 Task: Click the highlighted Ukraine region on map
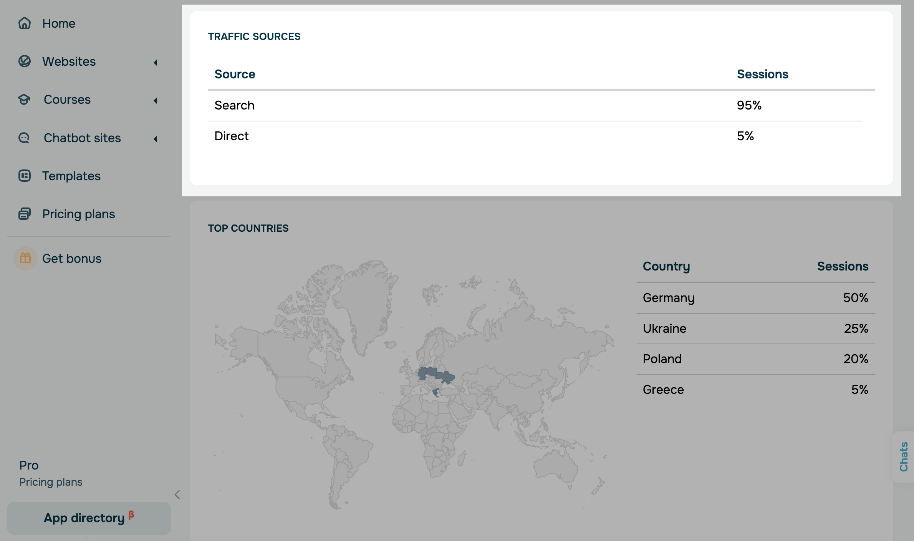pyautogui.click(x=445, y=377)
